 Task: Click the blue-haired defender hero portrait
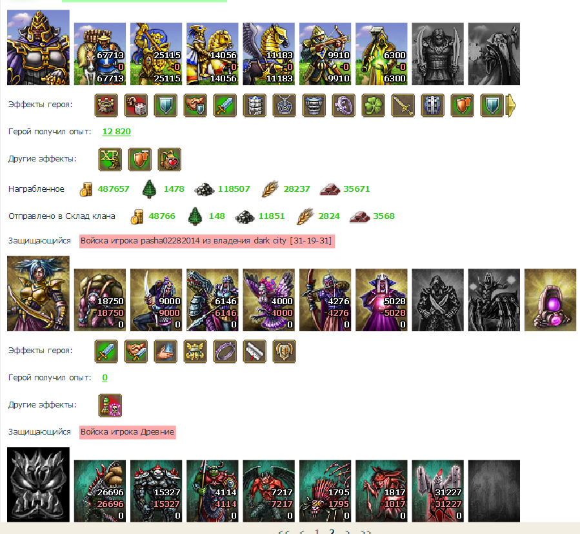(x=38, y=293)
